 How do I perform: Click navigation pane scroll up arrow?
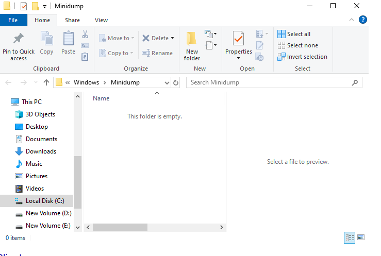pyautogui.click(x=77, y=96)
